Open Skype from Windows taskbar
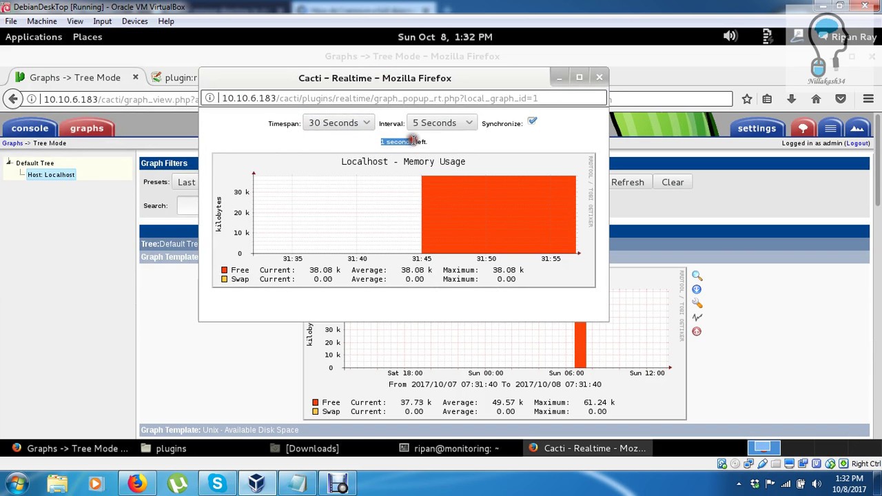The image size is (882, 496). pyautogui.click(x=218, y=484)
